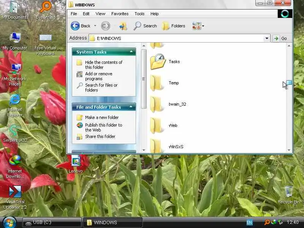Screen dimensions: 304x228
Task: Click file list scroll down arrow
Action: [x=289, y=150]
